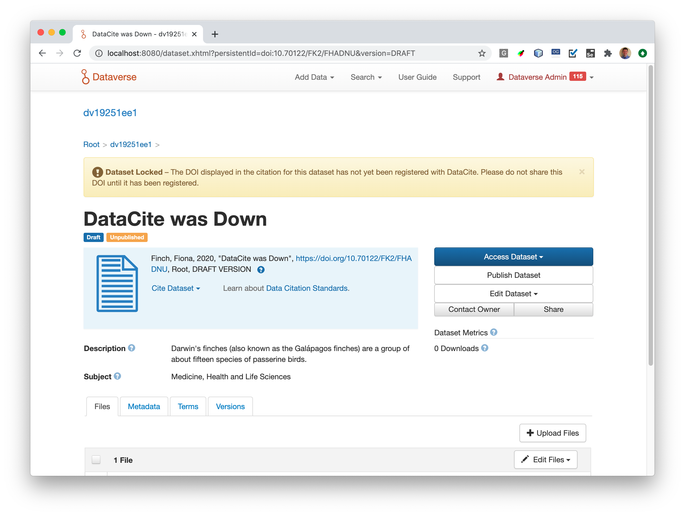
Task: Select the DataCite was Down browser tab
Action: tap(138, 34)
